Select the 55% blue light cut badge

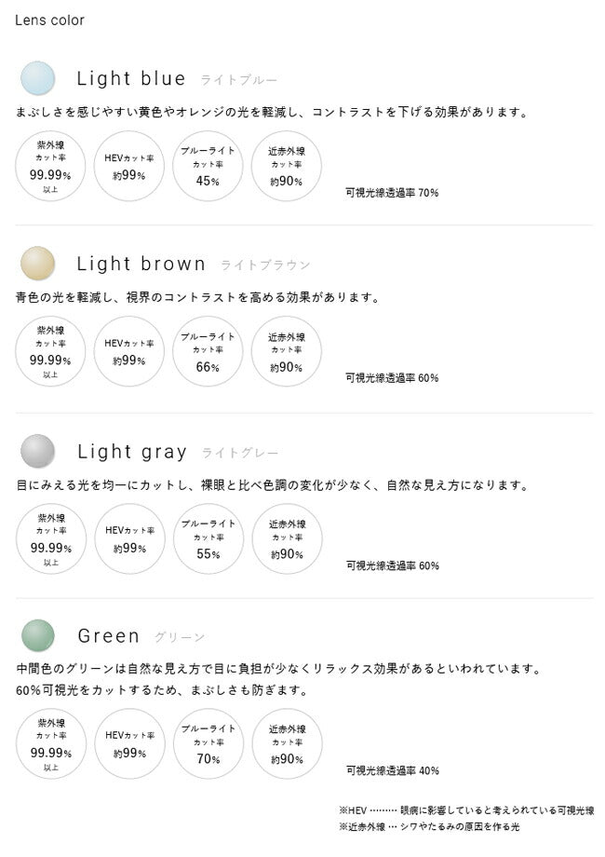(208, 538)
